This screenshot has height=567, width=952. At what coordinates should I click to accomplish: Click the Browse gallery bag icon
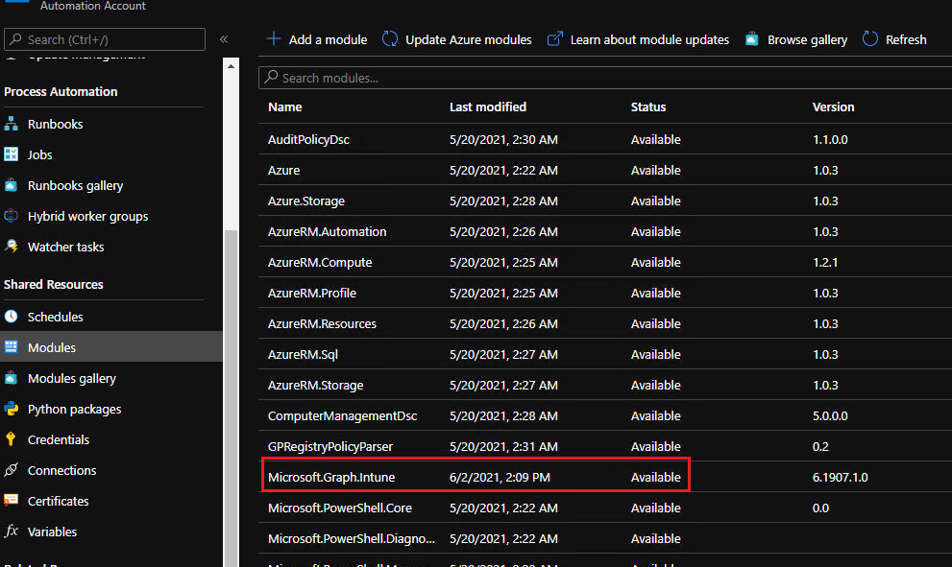click(x=751, y=38)
